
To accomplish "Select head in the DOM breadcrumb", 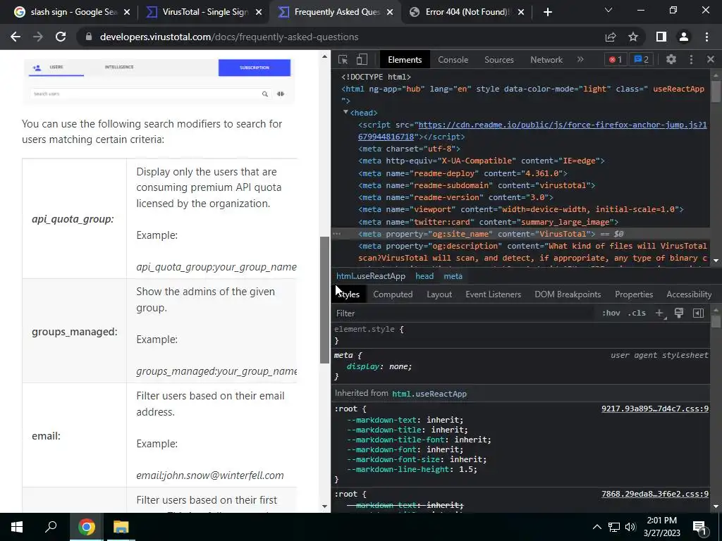I will pyautogui.click(x=424, y=276).
